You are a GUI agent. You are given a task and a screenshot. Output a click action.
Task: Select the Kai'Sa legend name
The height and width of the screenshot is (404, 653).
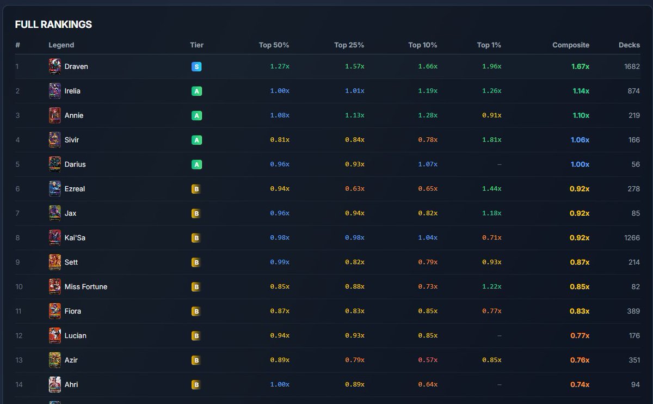75,238
